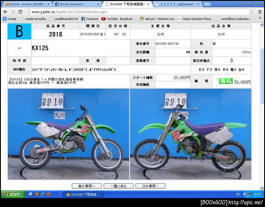Screen dimensions: 265x207
Task: Open the Harley-Davidson Playground bookmark
Action: (x=195, y=19)
